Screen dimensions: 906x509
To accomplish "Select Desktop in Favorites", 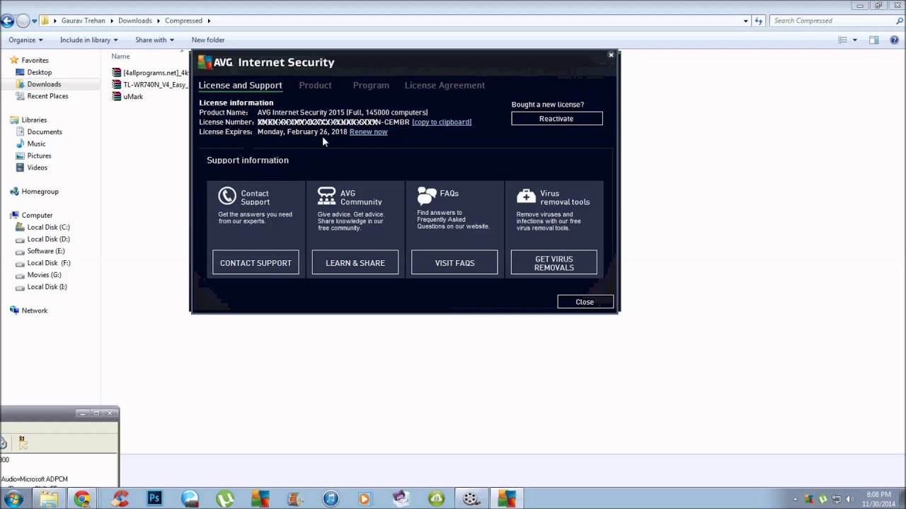I will (39, 72).
